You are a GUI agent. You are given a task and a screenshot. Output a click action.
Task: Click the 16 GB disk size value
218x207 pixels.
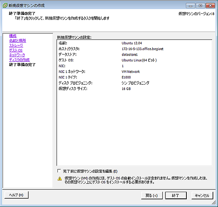(126, 89)
